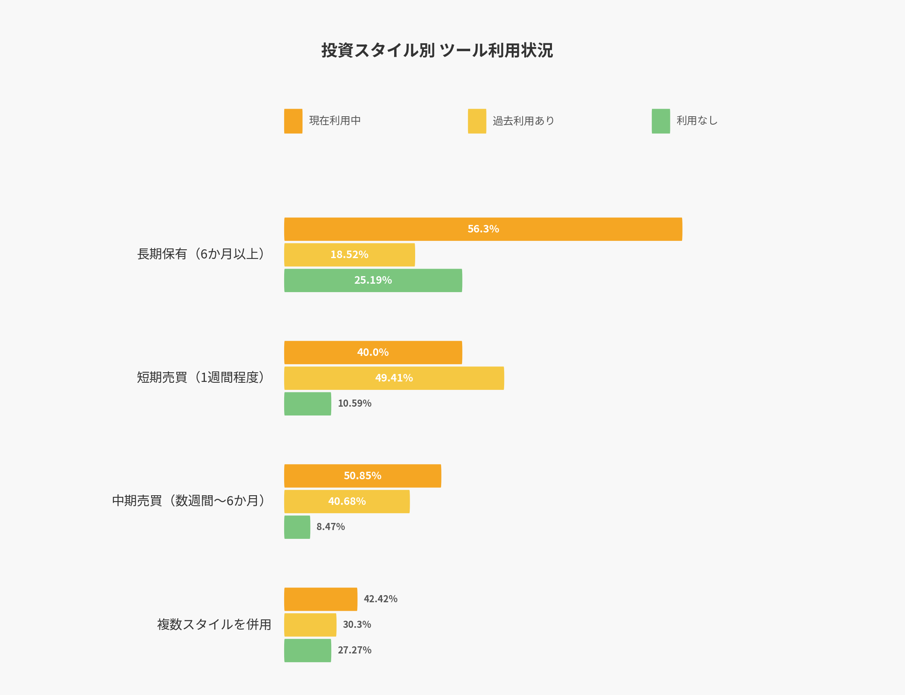The width and height of the screenshot is (905, 695).
Task: Click the yellow 過去利用あり legend swatch
Action: pyautogui.click(x=477, y=121)
